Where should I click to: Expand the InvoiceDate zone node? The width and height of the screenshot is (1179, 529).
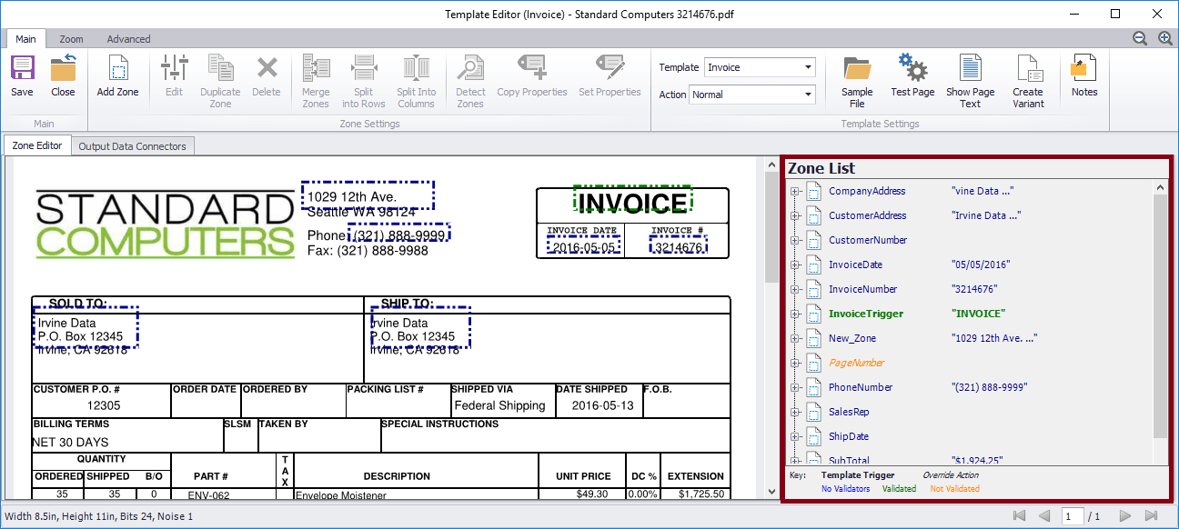coord(794,265)
